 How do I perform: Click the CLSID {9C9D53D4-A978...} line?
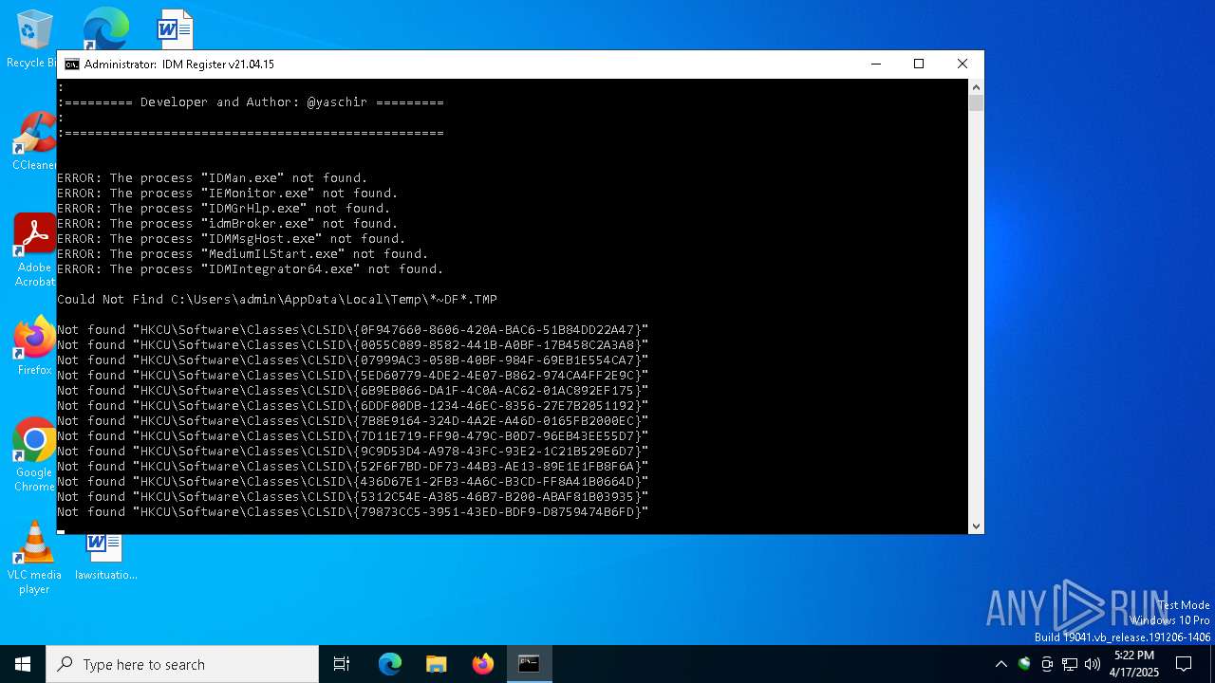[x=353, y=452]
